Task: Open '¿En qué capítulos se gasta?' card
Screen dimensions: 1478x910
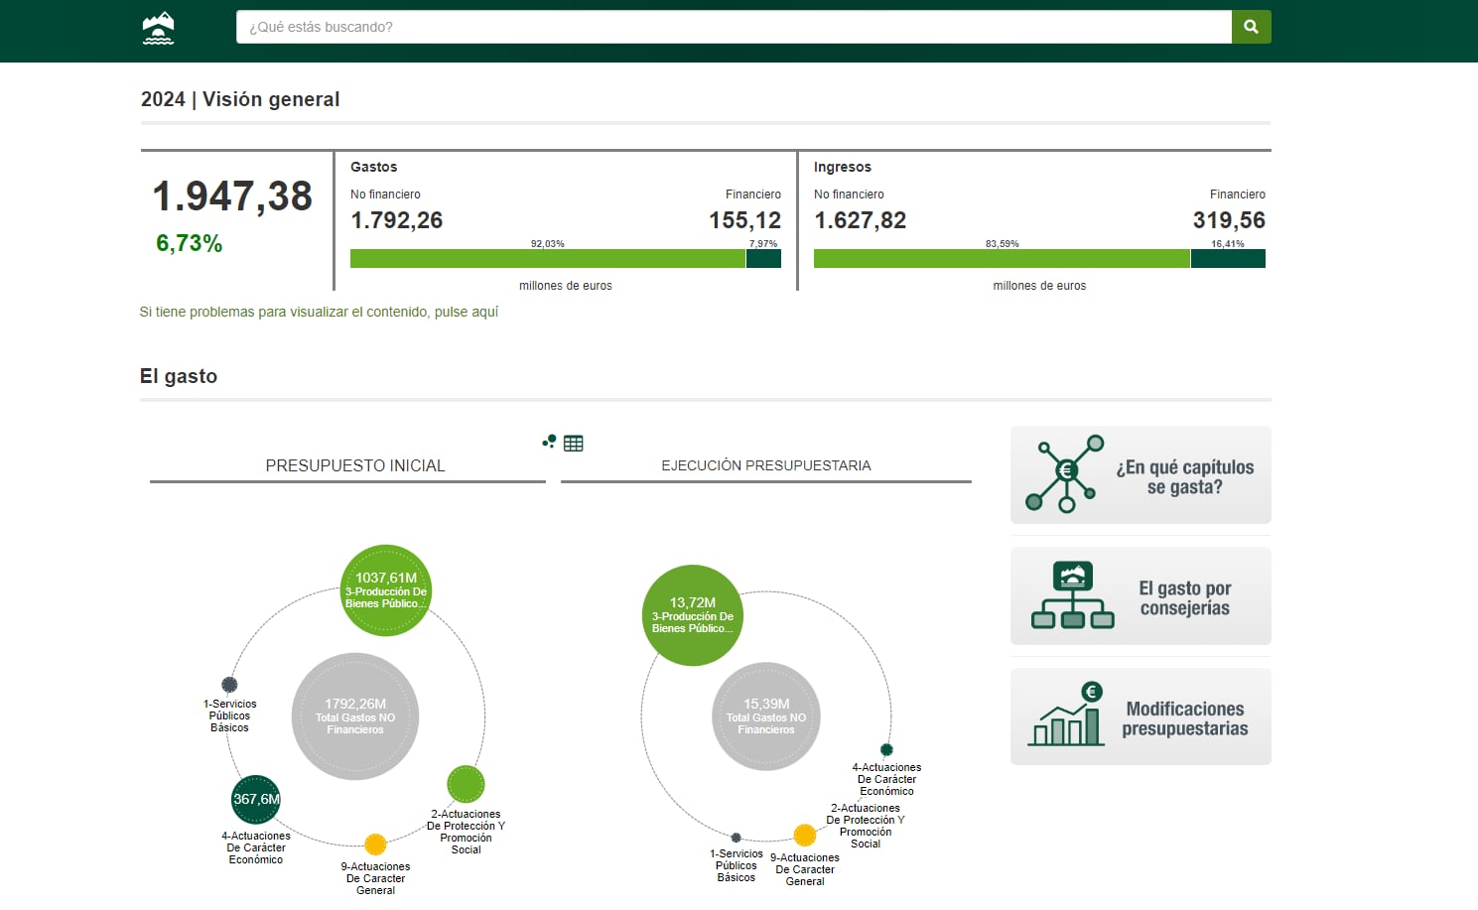Action: click(x=1141, y=475)
